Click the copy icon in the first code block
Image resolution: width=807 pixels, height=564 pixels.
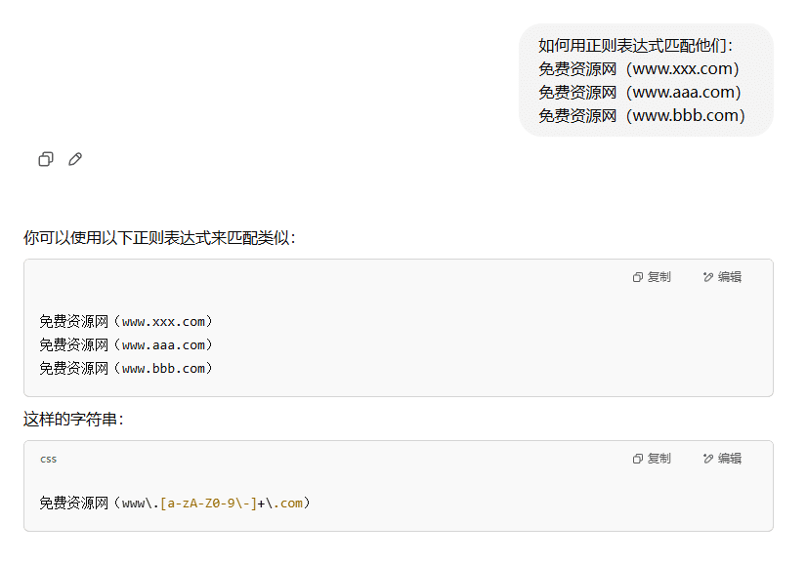pyautogui.click(x=638, y=278)
